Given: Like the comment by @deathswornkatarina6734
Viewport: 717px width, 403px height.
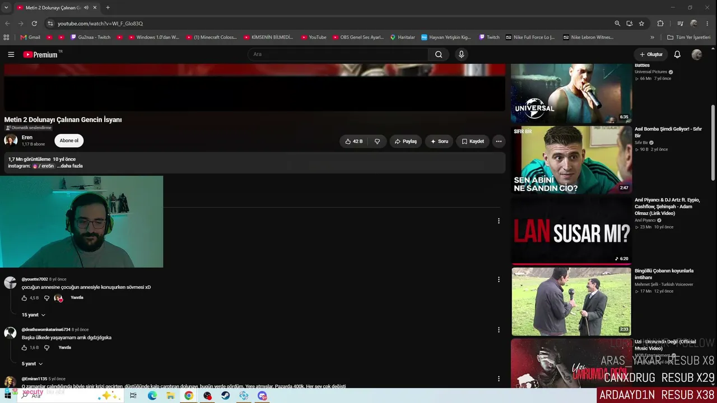Looking at the screenshot, I should point(24,348).
